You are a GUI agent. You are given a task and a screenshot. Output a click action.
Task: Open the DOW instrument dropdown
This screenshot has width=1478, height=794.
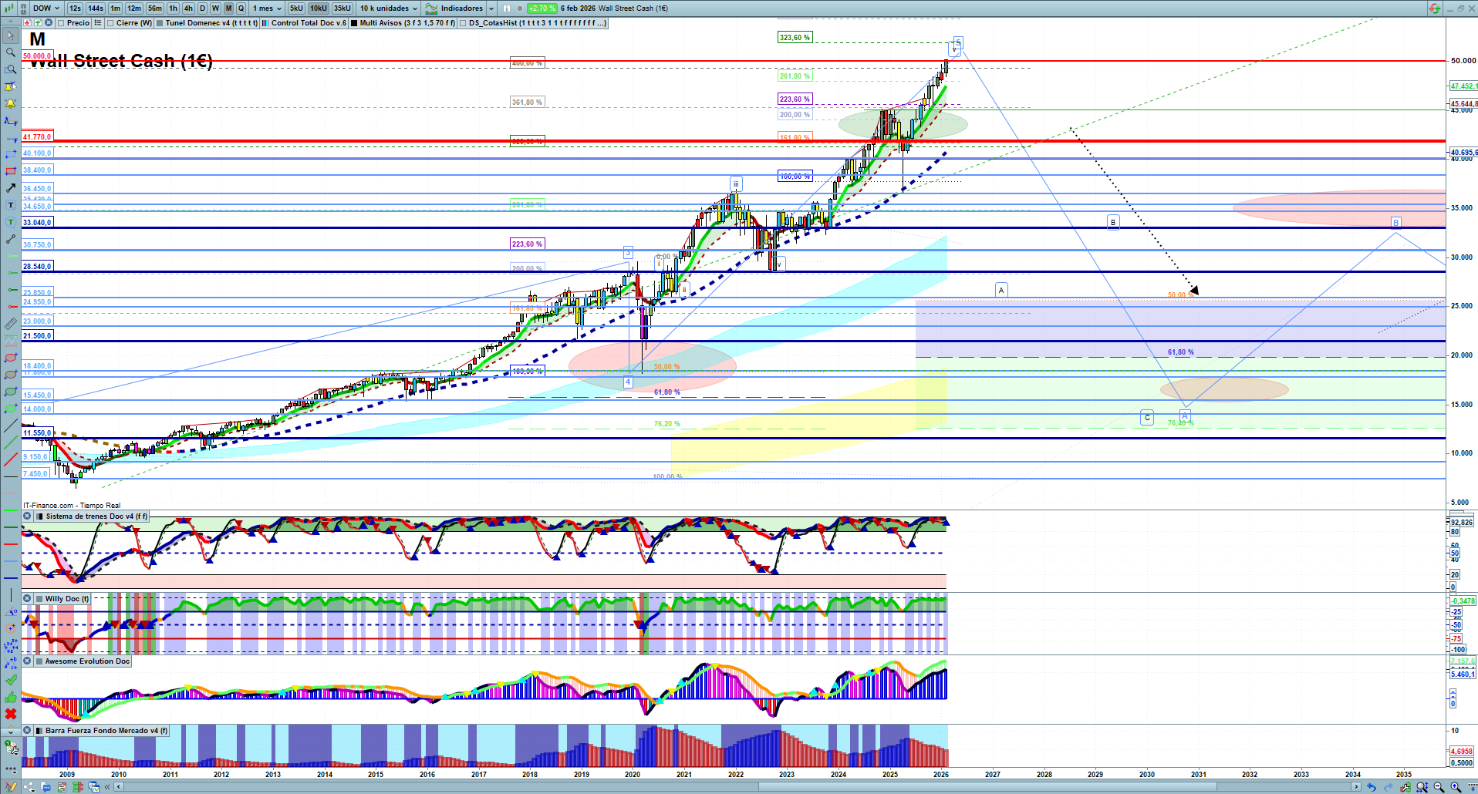(x=46, y=8)
